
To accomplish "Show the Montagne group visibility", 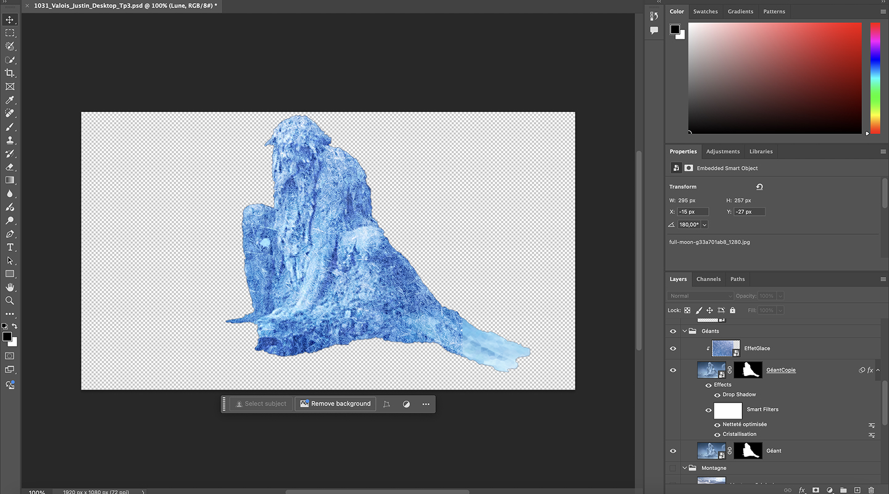I will pyautogui.click(x=673, y=468).
